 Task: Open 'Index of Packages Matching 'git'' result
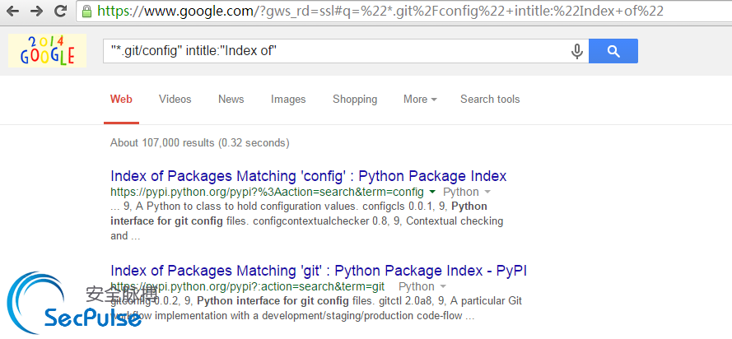[319, 271]
